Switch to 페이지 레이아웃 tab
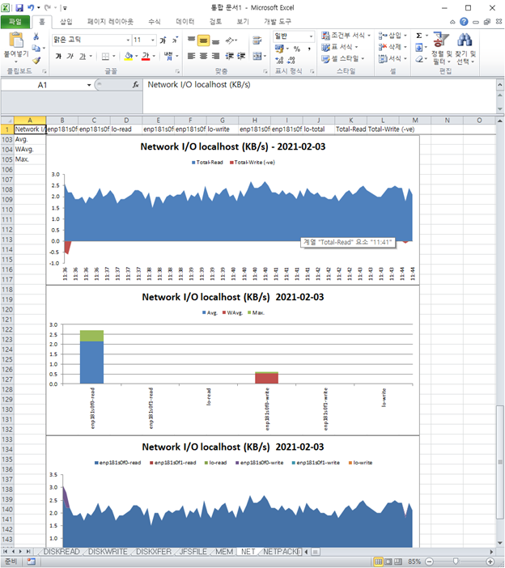This screenshot has width=505, height=568. (x=110, y=22)
